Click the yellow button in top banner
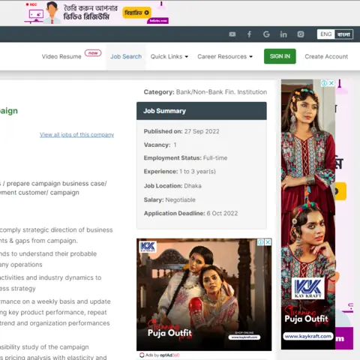This screenshot has width=360, height=360. pos(136,13)
